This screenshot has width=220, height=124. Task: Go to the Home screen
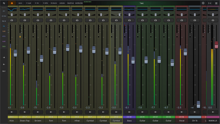(x=12, y=3)
